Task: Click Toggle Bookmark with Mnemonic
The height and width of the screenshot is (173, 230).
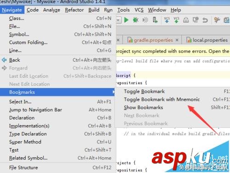Action: [173, 99]
